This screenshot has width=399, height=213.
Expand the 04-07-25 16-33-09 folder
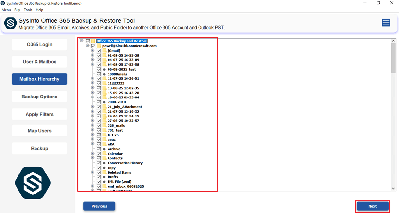[93, 59]
